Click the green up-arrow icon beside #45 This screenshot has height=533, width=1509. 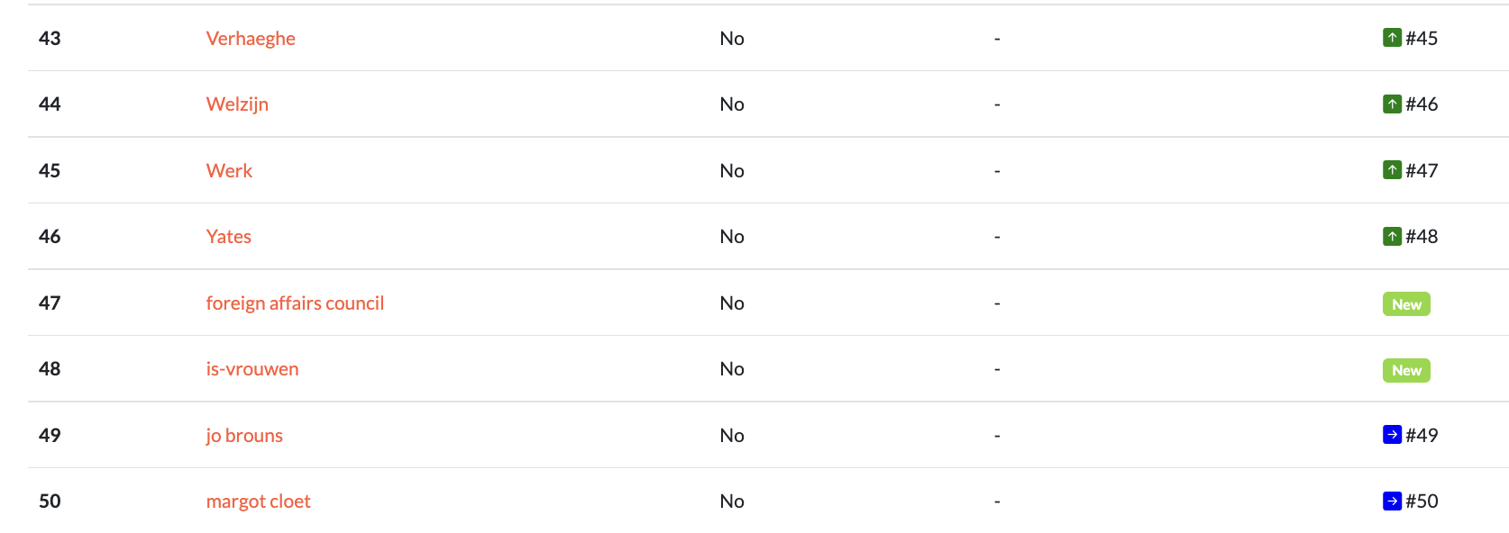1392,38
